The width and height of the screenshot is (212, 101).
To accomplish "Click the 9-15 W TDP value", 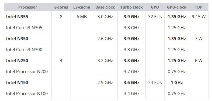I will point(199,17).
